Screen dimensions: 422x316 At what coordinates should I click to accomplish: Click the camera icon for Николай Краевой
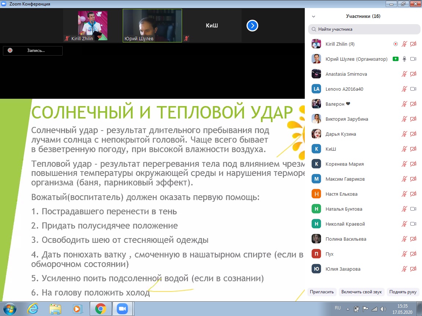[413, 224]
